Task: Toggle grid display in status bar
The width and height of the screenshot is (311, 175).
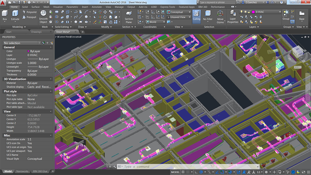Action: click(183, 172)
